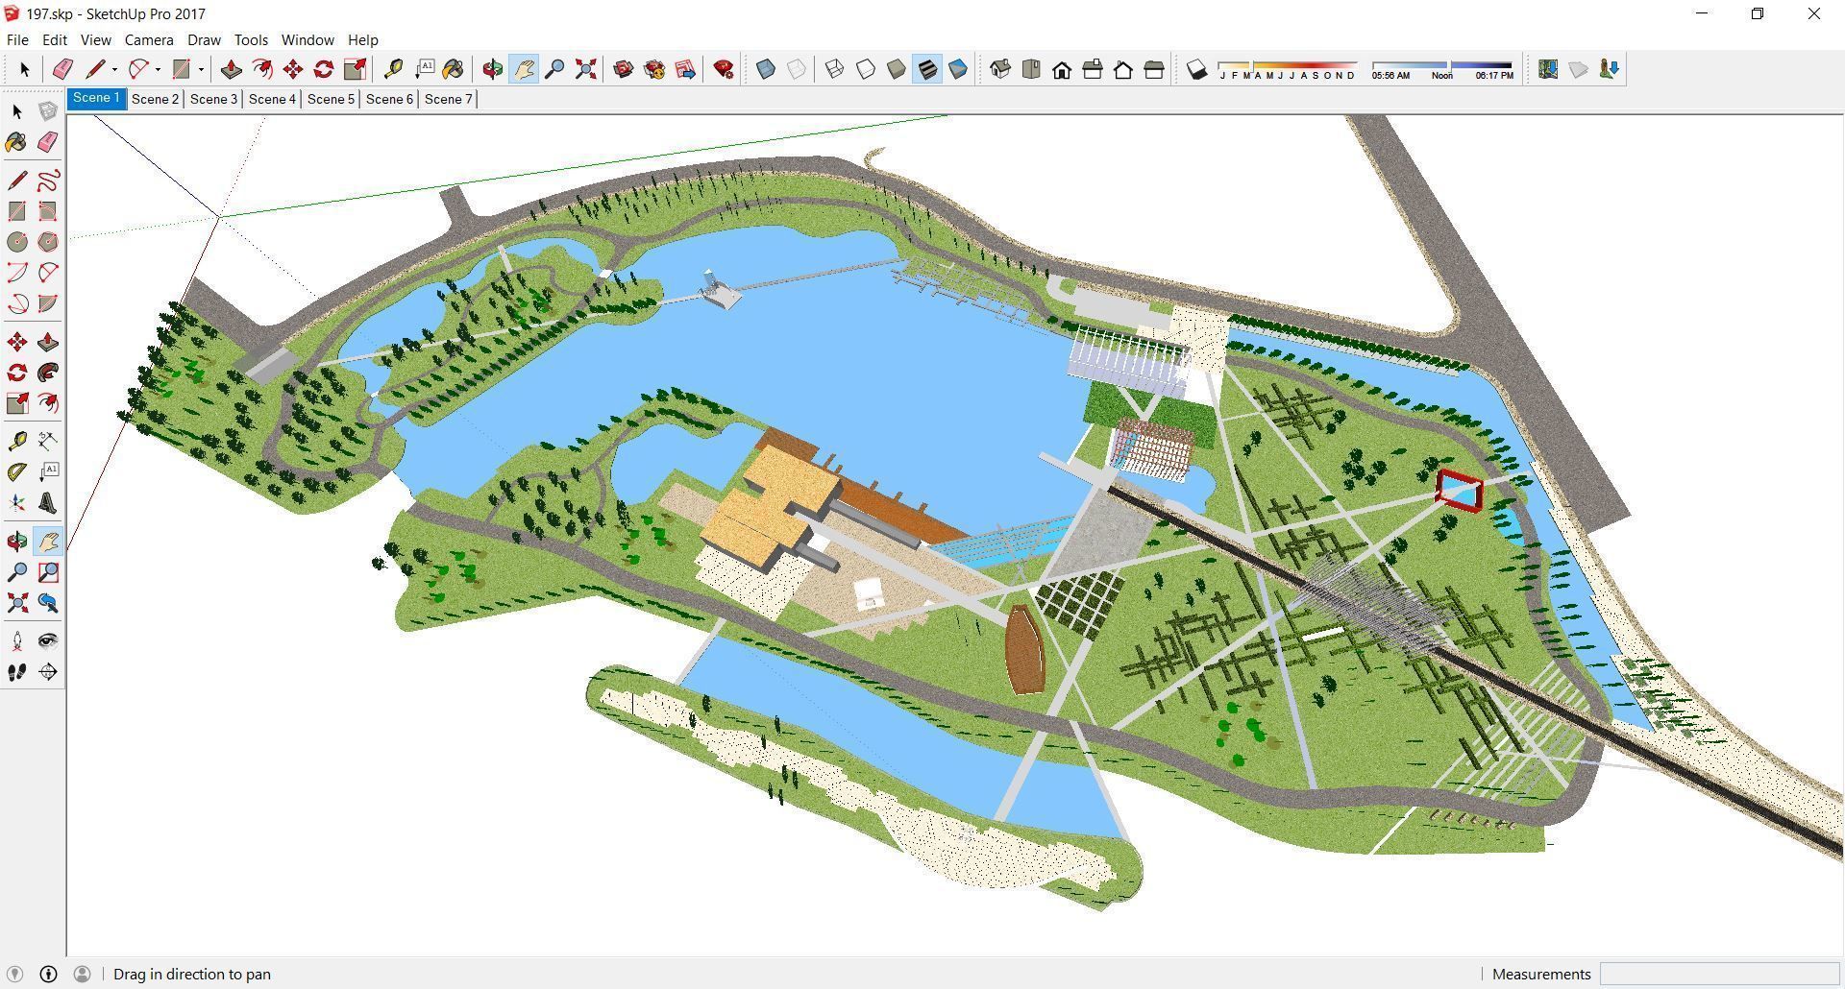Open the Camera menu

(x=149, y=40)
